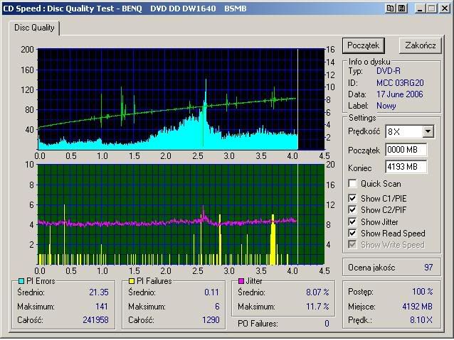Click the Koniec 4193 MB input field
This screenshot has height=340, width=454.
click(x=406, y=167)
